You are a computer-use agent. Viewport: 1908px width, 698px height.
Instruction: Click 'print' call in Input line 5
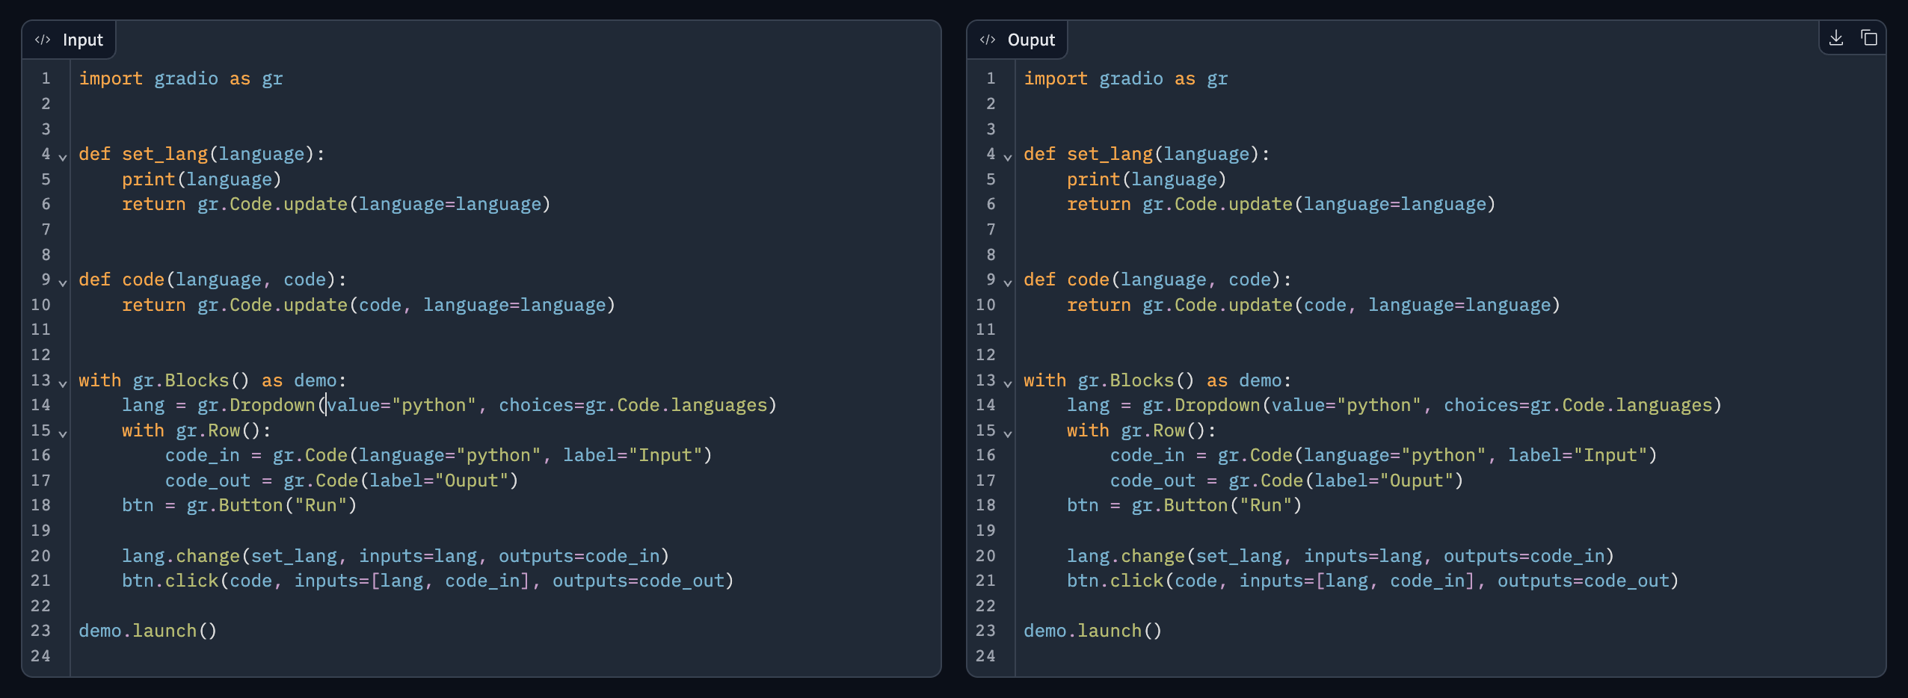pos(149,179)
